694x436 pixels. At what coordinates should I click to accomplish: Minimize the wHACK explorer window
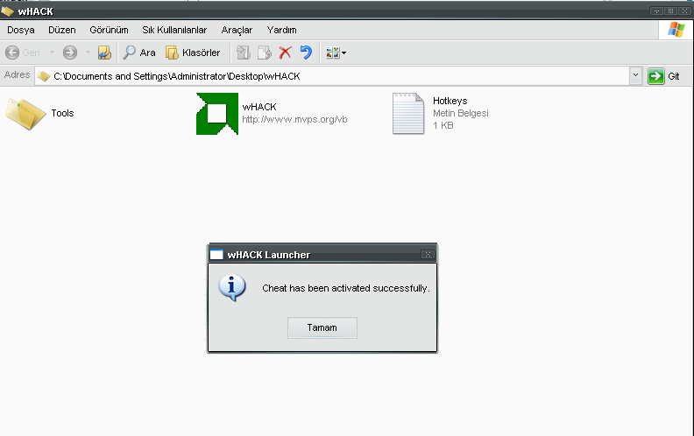click(656, 11)
